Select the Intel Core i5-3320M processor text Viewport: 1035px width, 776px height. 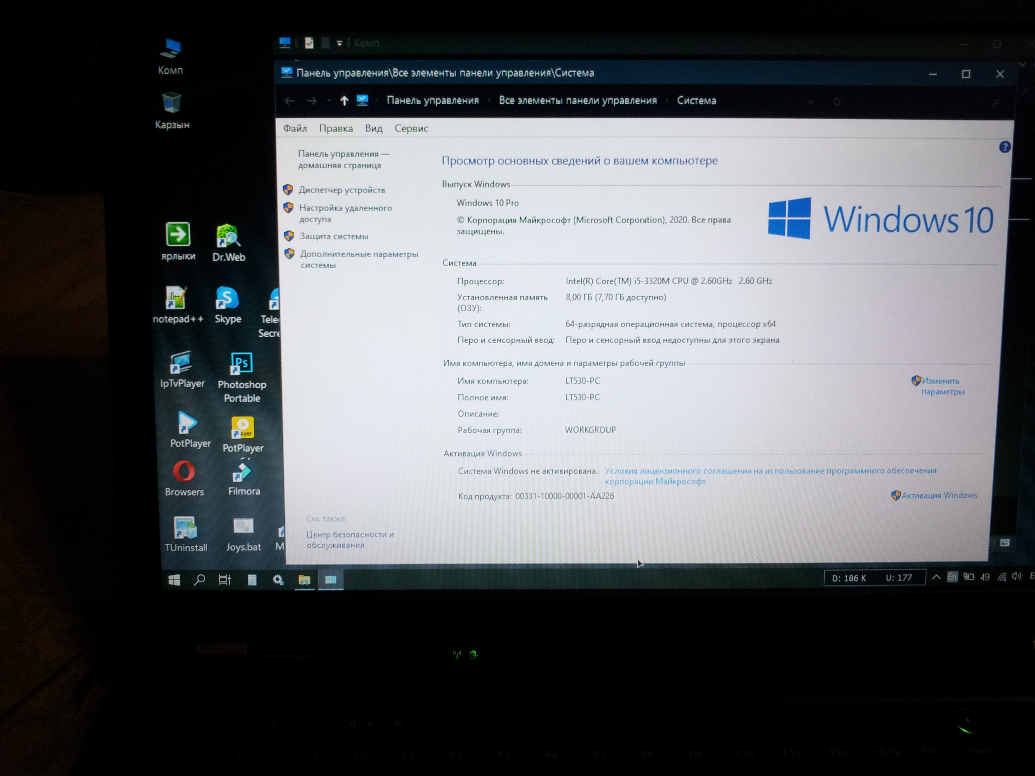(x=669, y=281)
